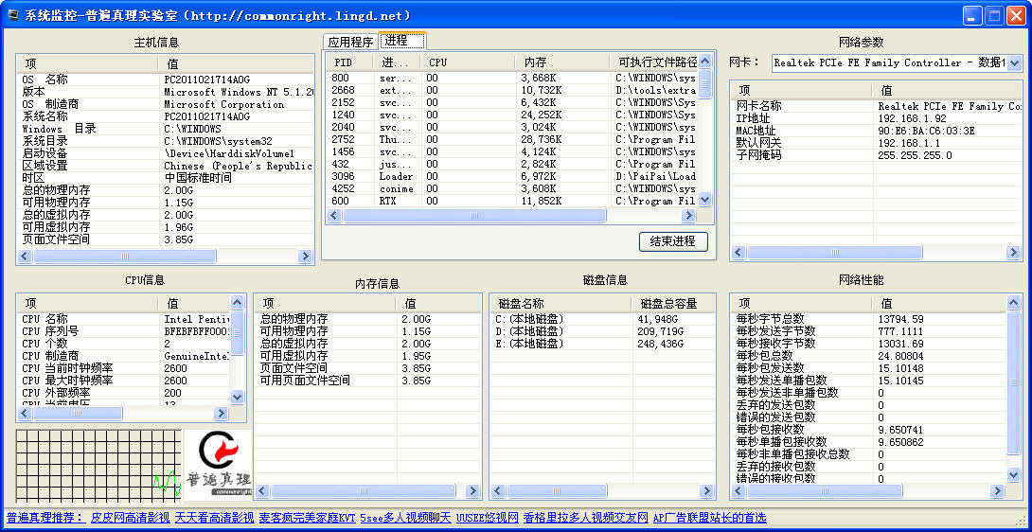Click scroll-down arrow in CPU信息 list

click(x=237, y=397)
